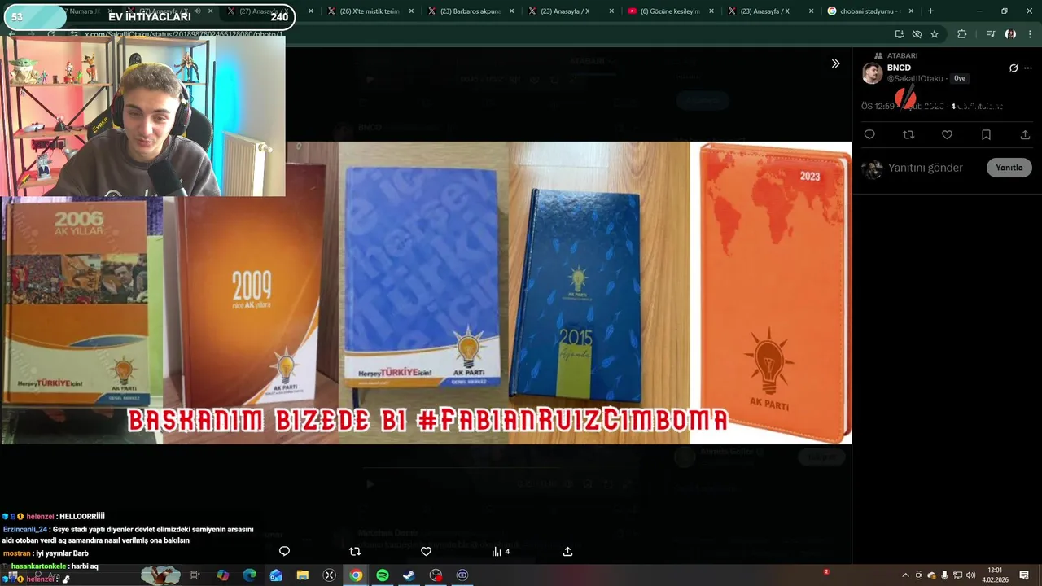Open Microsoft Edge from taskbar
This screenshot has width=1042, height=586.
[249, 575]
